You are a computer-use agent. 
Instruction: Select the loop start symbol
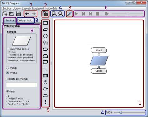(x=46, y=56)
